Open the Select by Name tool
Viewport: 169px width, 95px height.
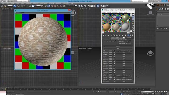coord(18,6)
